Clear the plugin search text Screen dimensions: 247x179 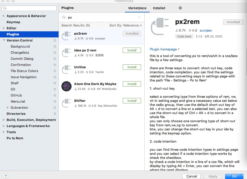(139, 17)
